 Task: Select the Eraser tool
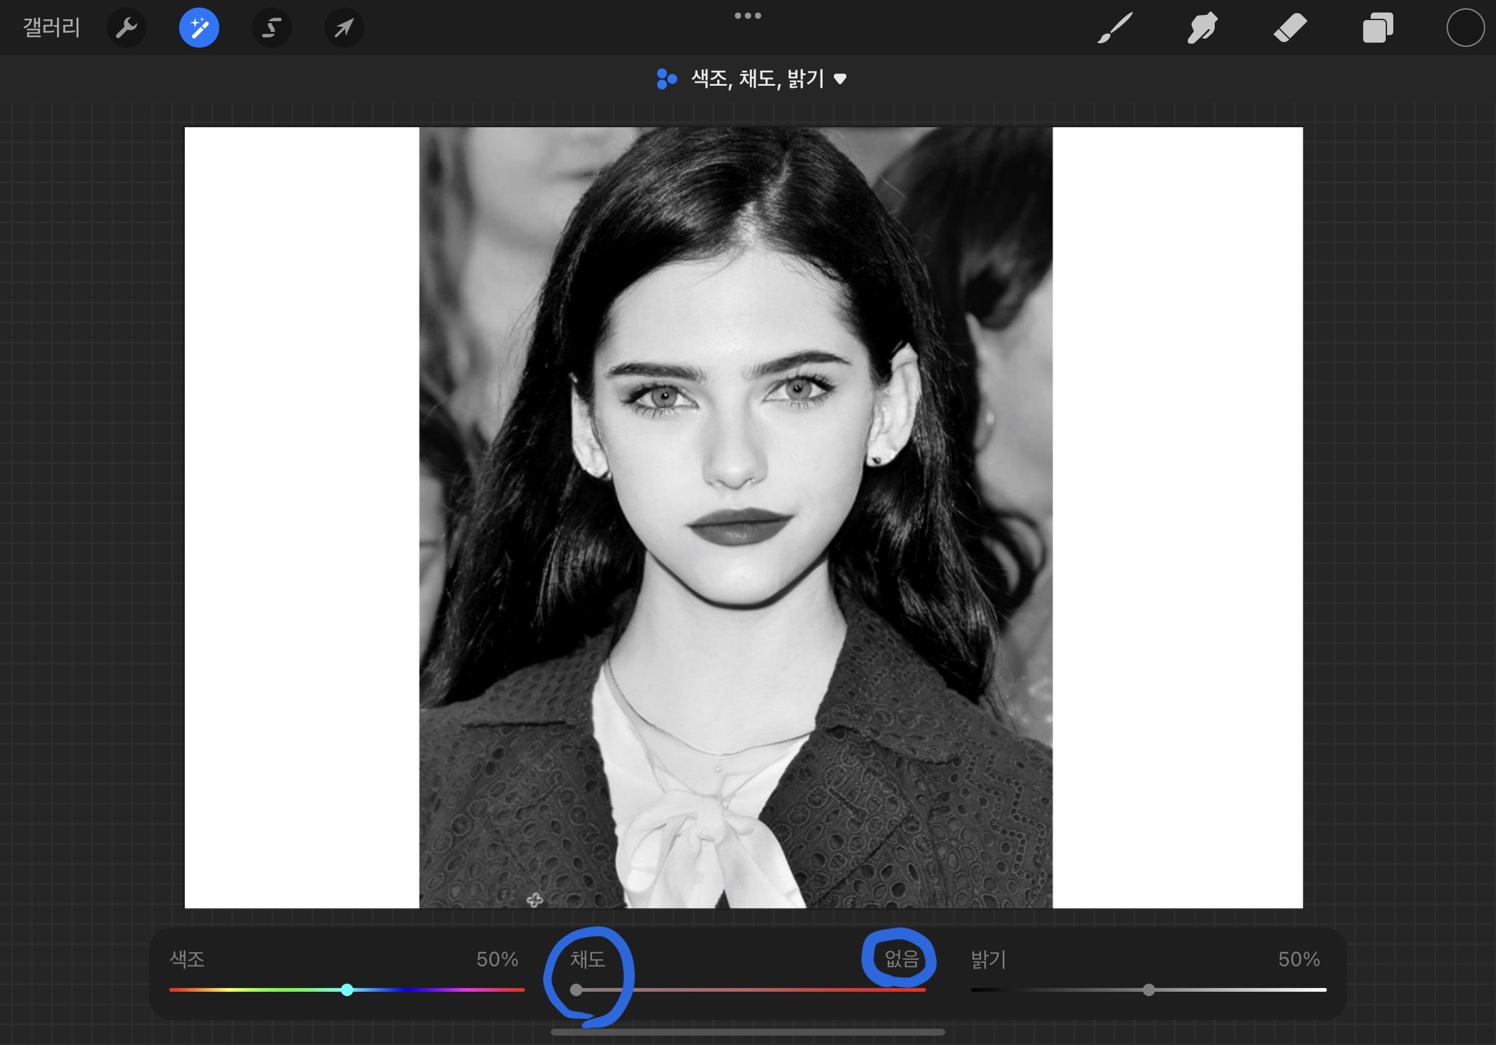pyautogui.click(x=1290, y=28)
